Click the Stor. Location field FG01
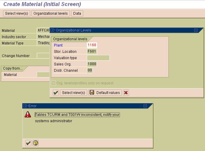Image resolution: width=205 pixels, height=151 pixels. click(x=92, y=51)
